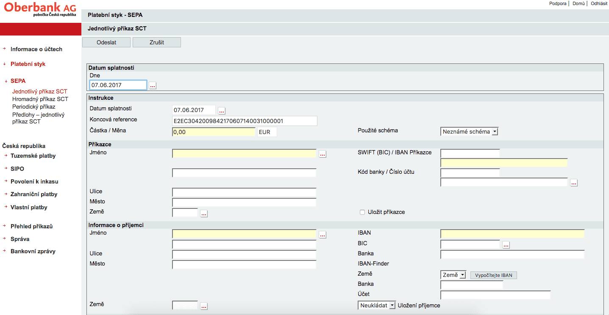Screen dimensions: 609x315
Task: Focus recipient IBAN field
Action: (x=512, y=234)
